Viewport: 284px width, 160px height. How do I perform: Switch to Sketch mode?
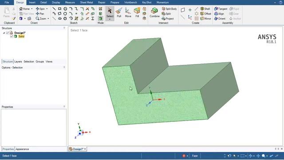[101, 9]
